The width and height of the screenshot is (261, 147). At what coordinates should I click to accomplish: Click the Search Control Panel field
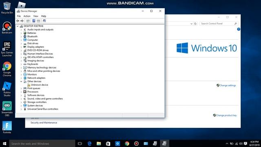point(219,24)
